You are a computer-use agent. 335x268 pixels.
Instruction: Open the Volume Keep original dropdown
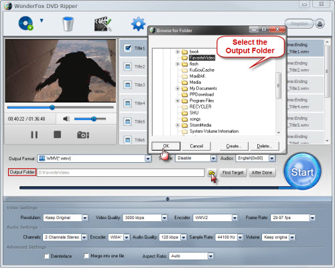pos(292,237)
